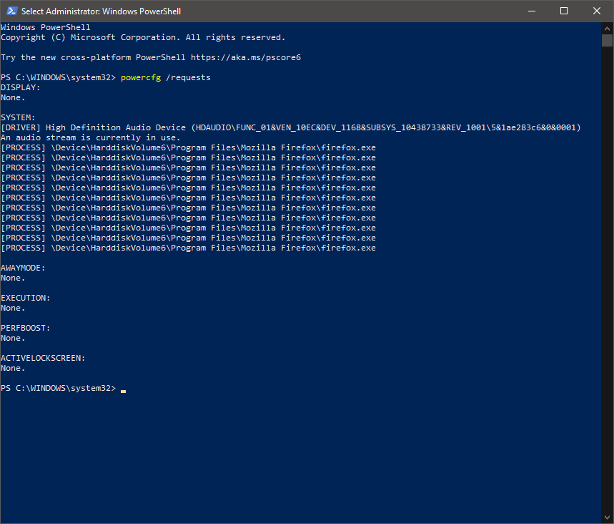The height and width of the screenshot is (524, 614).
Task: Click the 'EXECUTION:' heading
Action: click(26, 298)
